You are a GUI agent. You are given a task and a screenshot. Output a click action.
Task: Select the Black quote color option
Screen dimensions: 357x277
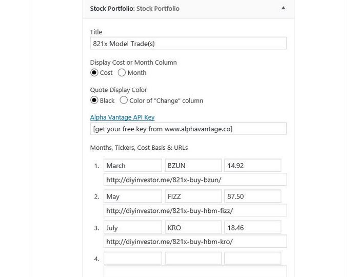pyautogui.click(x=94, y=100)
